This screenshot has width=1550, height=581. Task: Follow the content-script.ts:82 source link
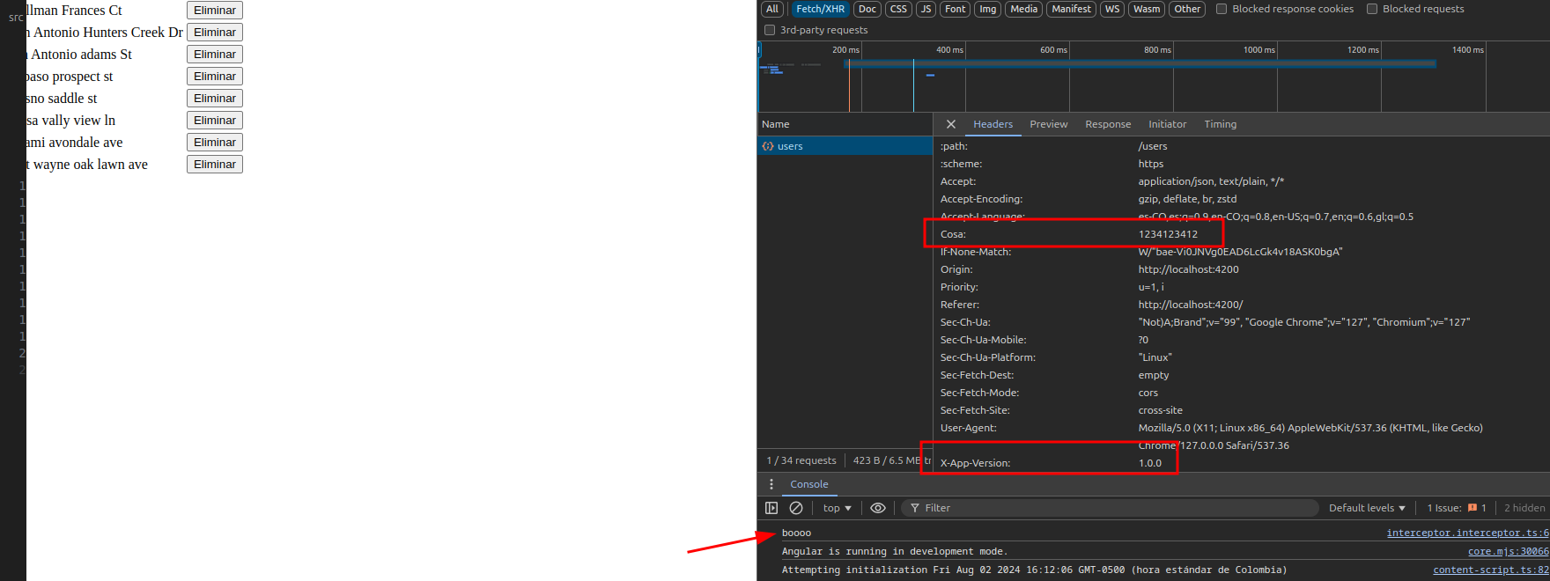(1491, 570)
